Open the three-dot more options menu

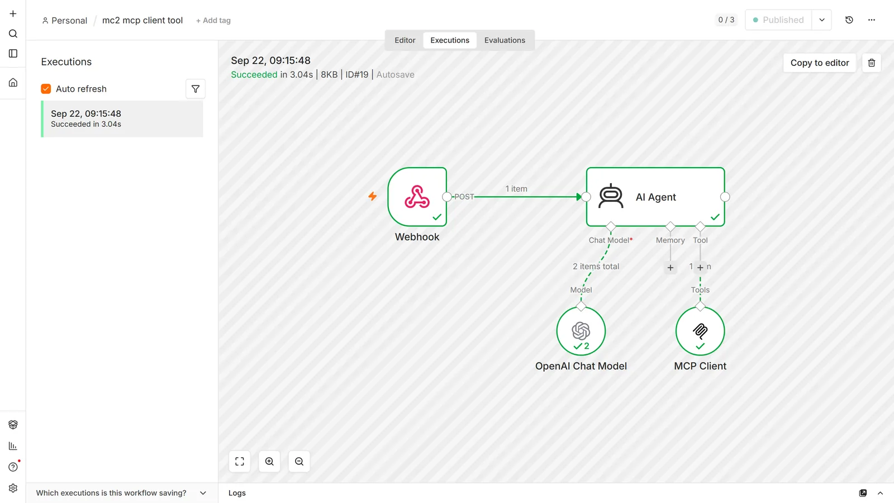[872, 20]
